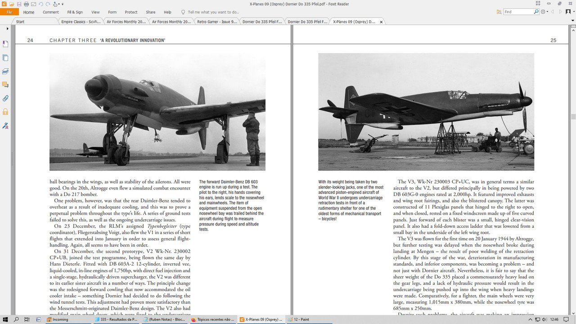Screen dimensions: 576x324
Task: Click the 'CHAPTER THREE' header text
Action: point(73,40)
